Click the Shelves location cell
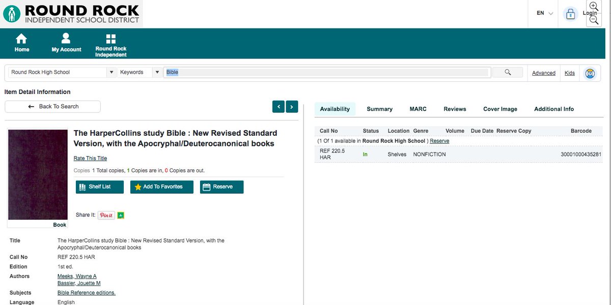 coord(397,155)
